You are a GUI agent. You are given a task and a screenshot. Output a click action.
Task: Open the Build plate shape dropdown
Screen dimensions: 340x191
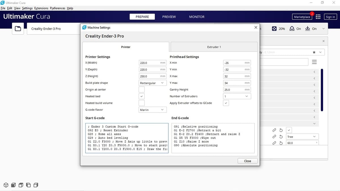(x=152, y=83)
